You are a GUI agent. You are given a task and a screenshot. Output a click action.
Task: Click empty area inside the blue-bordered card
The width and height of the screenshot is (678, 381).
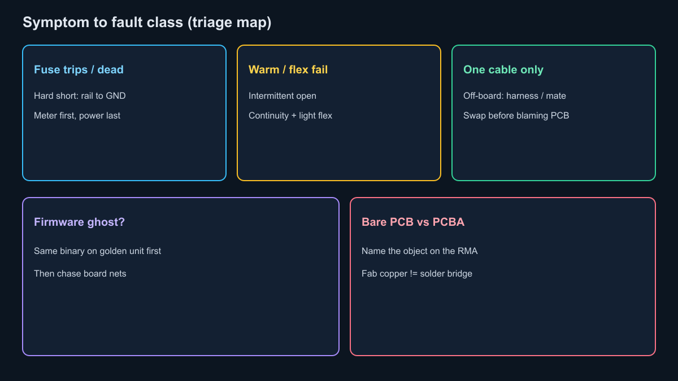pos(124,152)
